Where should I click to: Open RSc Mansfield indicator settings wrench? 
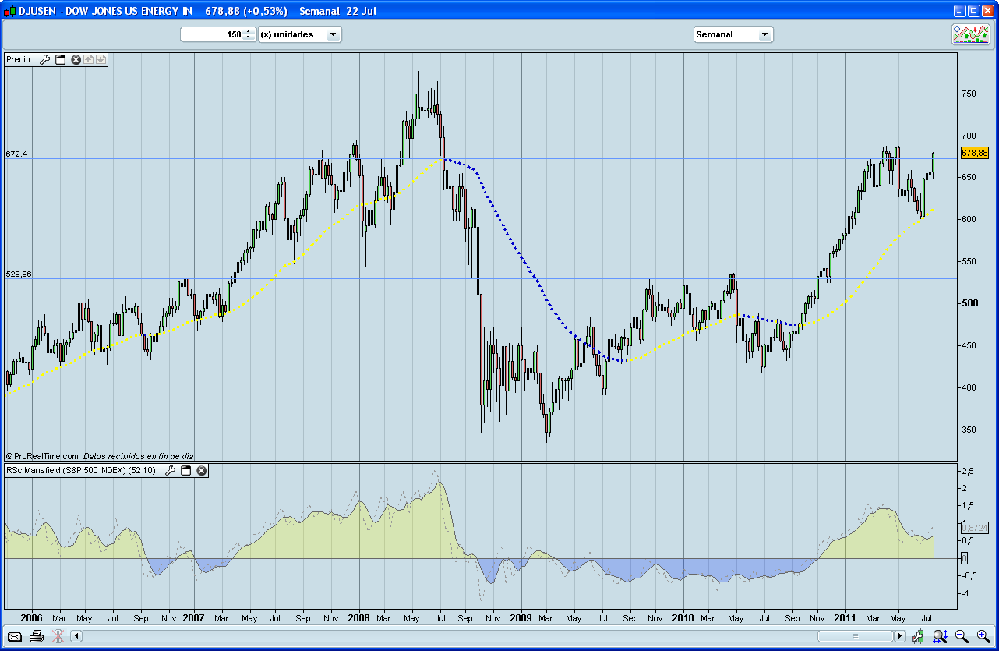(x=170, y=471)
